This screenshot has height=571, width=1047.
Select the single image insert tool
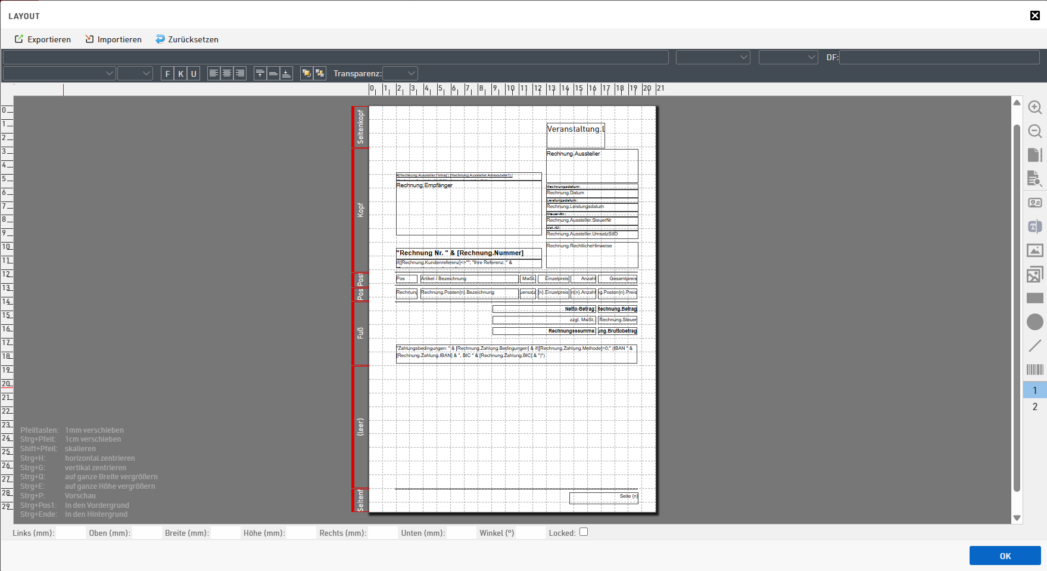tap(1035, 250)
